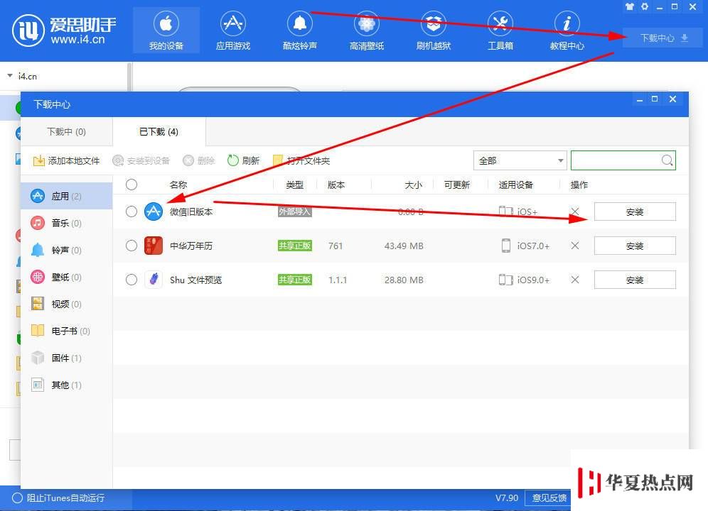
Task: Select 其他 (1) category in sidebar
Action: [66, 385]
